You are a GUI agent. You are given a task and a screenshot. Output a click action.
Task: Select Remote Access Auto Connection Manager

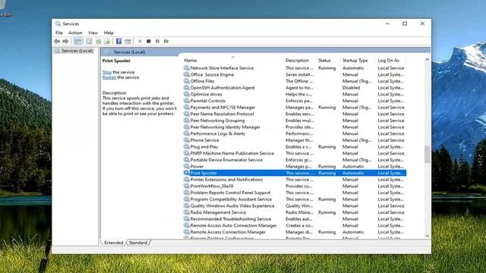295,225
